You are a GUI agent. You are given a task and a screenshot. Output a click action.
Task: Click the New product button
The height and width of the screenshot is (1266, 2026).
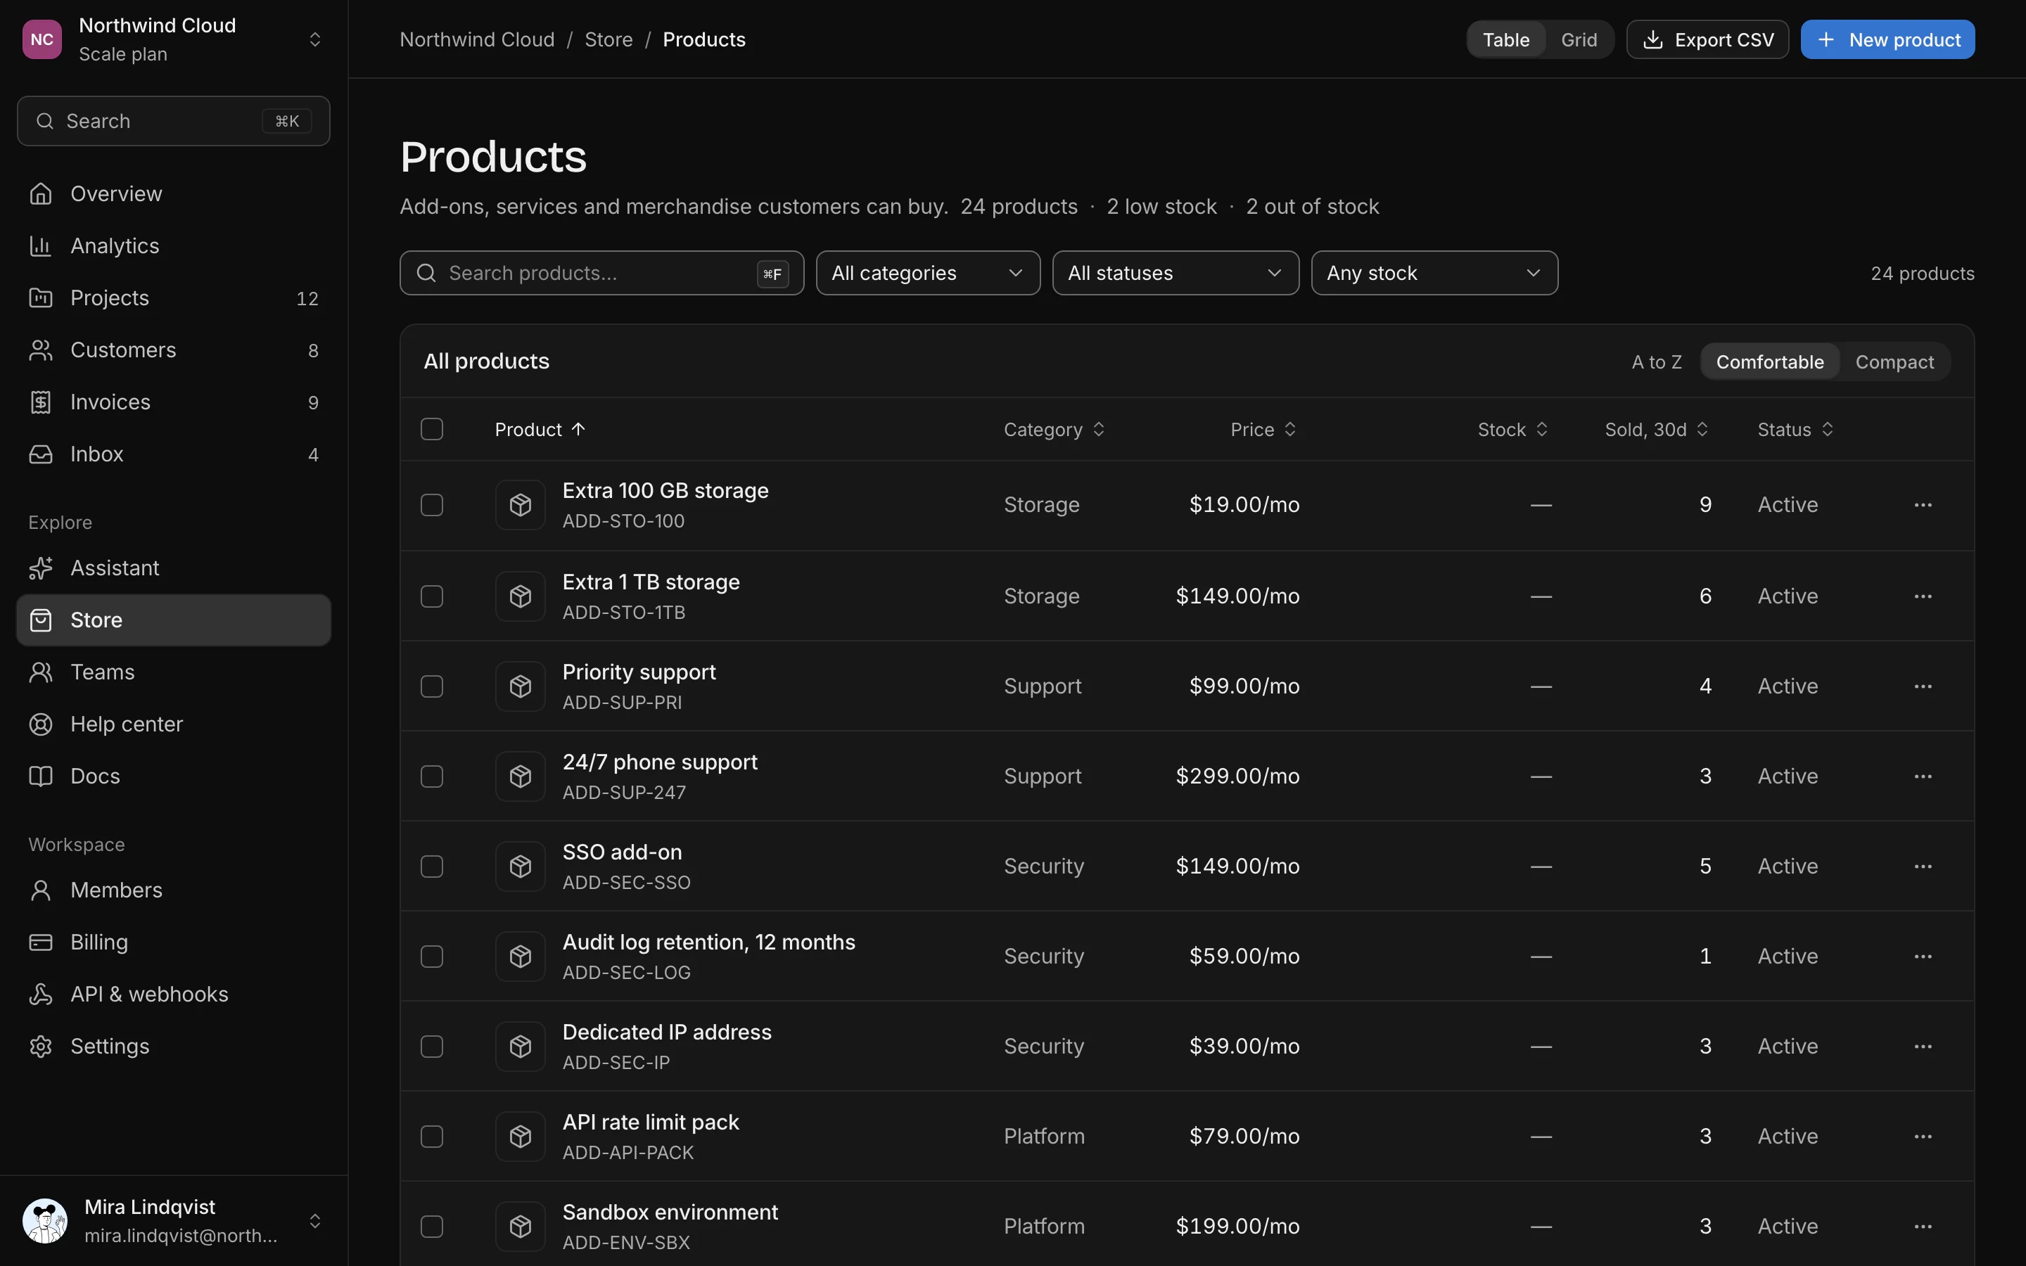(1887, 39)
